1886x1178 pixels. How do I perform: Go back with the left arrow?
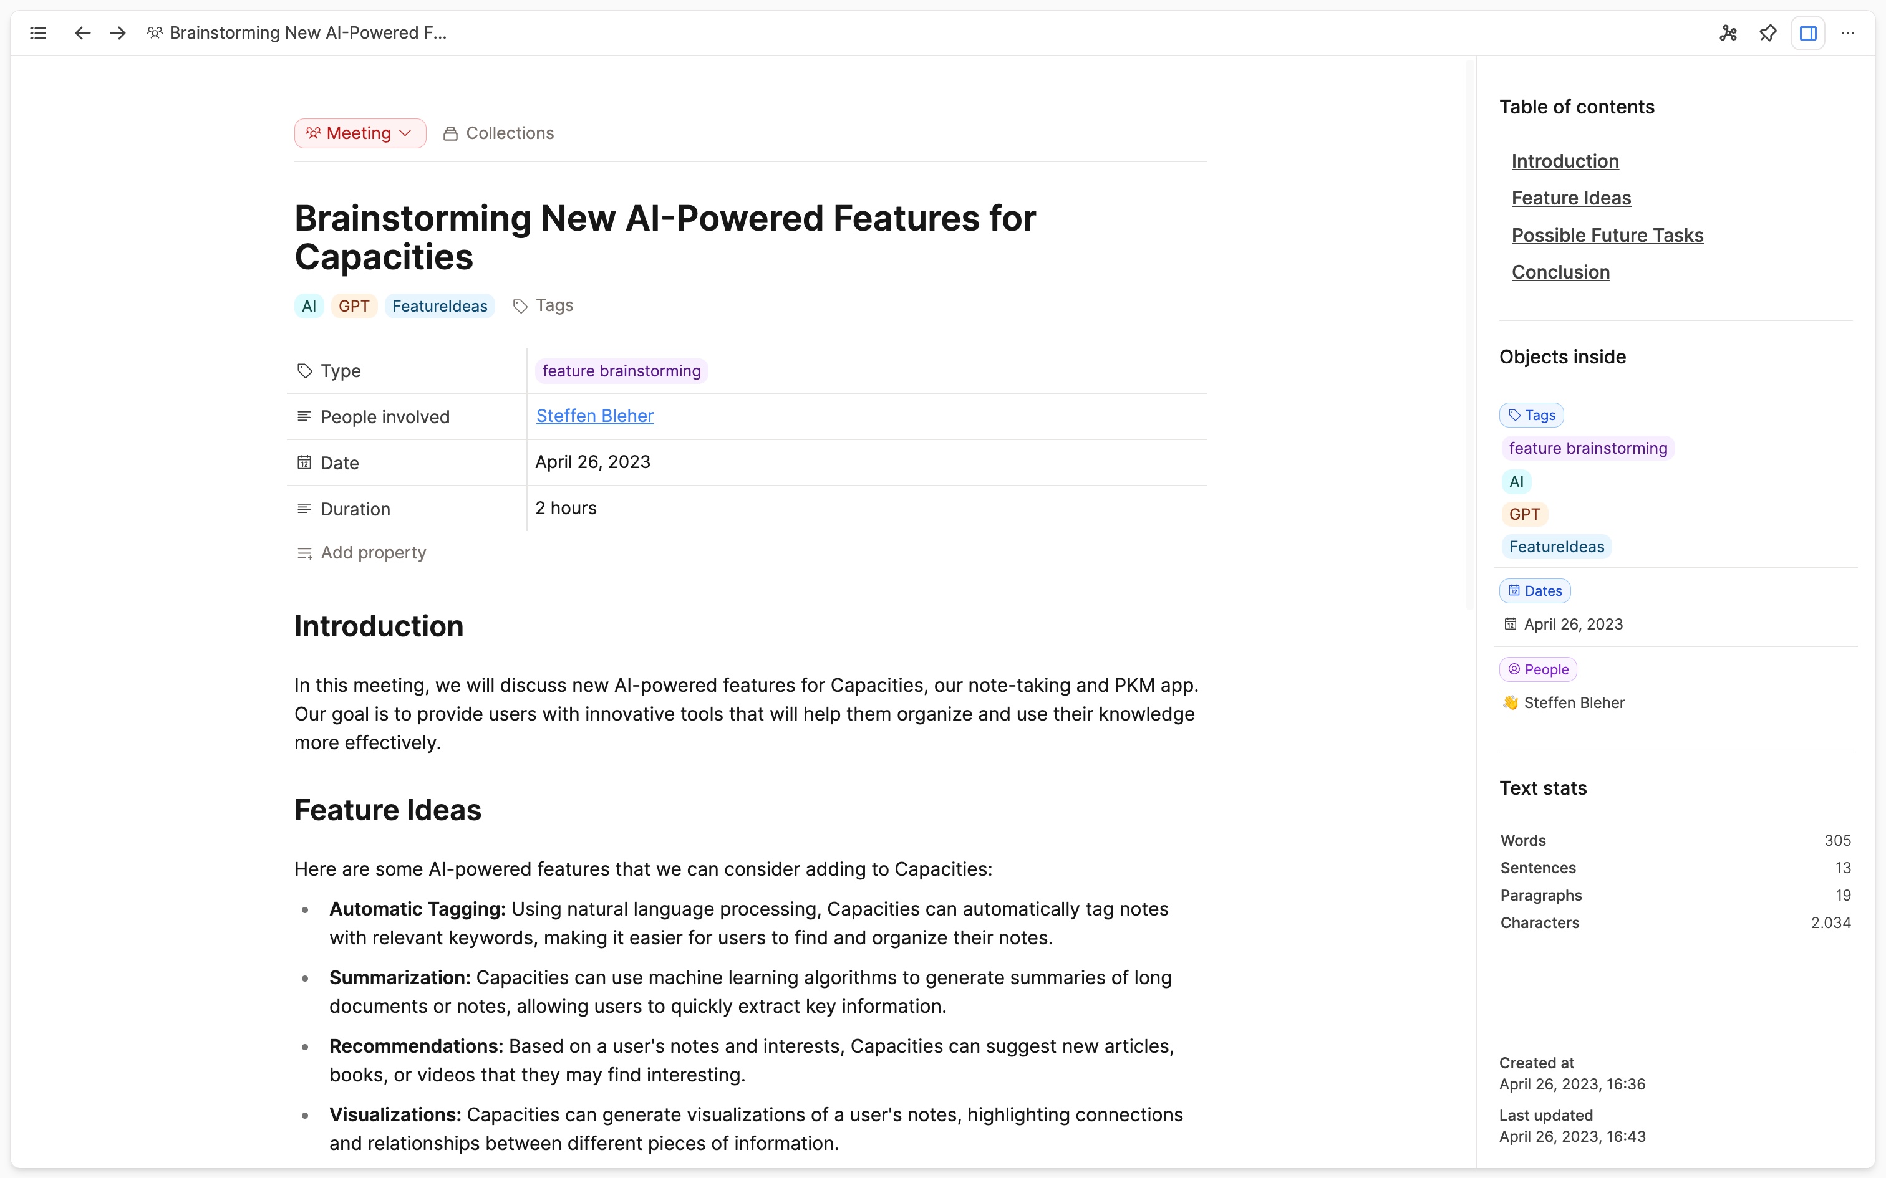tap(82, 32)
